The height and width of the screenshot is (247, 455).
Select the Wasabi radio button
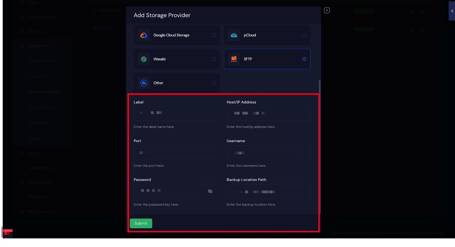[214, 59]
